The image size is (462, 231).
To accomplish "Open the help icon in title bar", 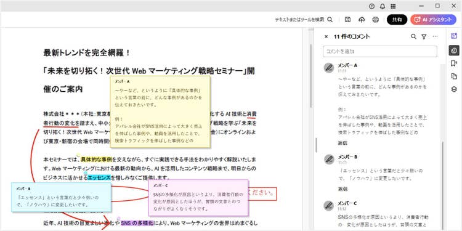I will click(x=371, y=6).
